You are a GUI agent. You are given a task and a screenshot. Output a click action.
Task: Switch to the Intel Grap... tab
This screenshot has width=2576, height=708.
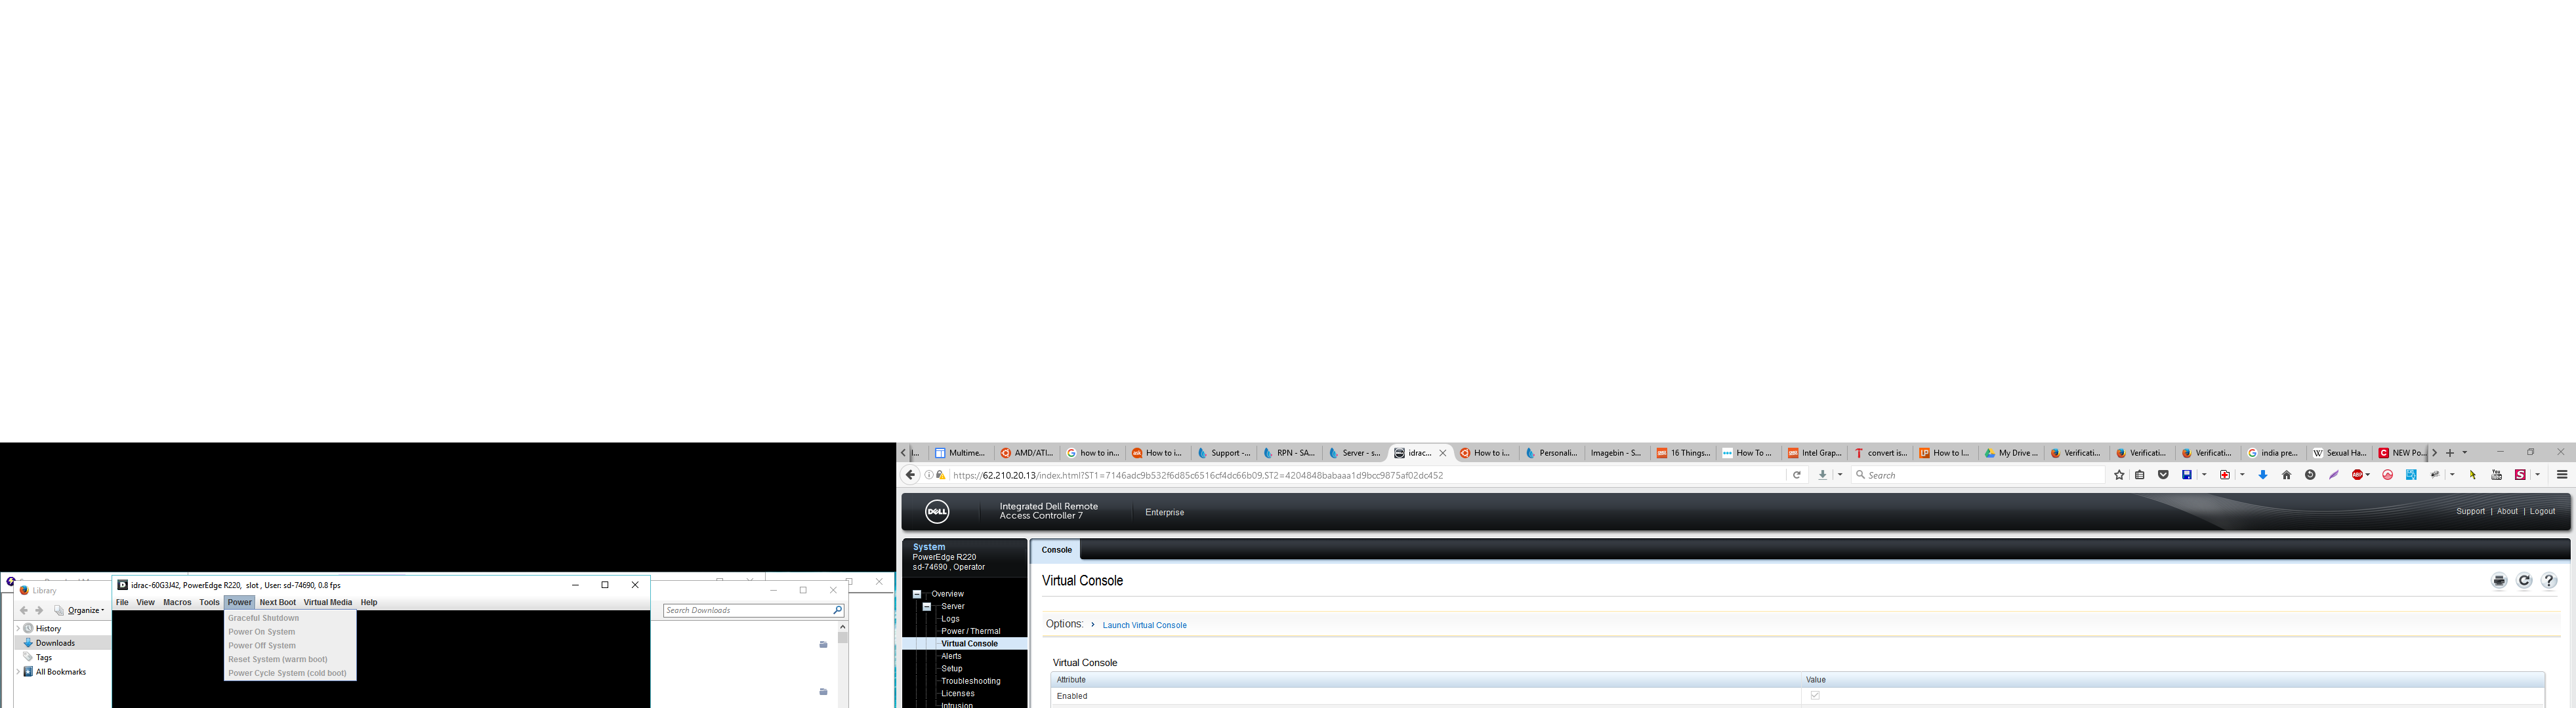(1814, 452)
